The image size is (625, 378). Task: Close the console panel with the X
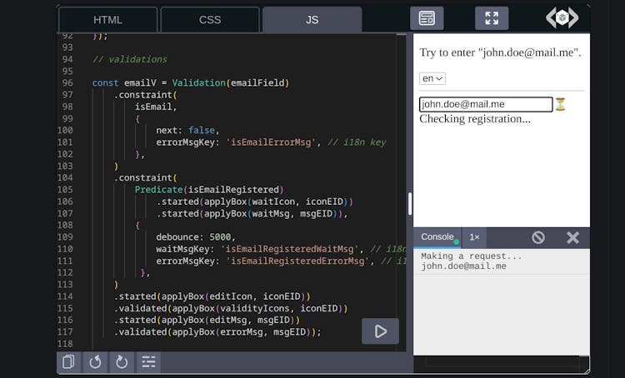[572, 238]
